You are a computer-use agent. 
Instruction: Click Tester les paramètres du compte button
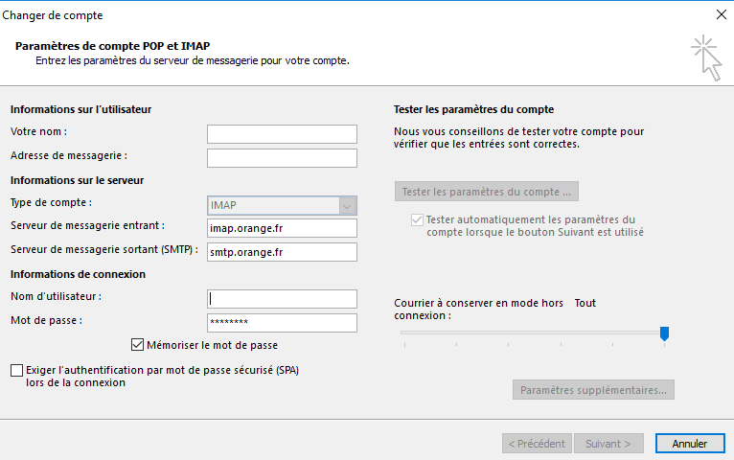[487, 192]
